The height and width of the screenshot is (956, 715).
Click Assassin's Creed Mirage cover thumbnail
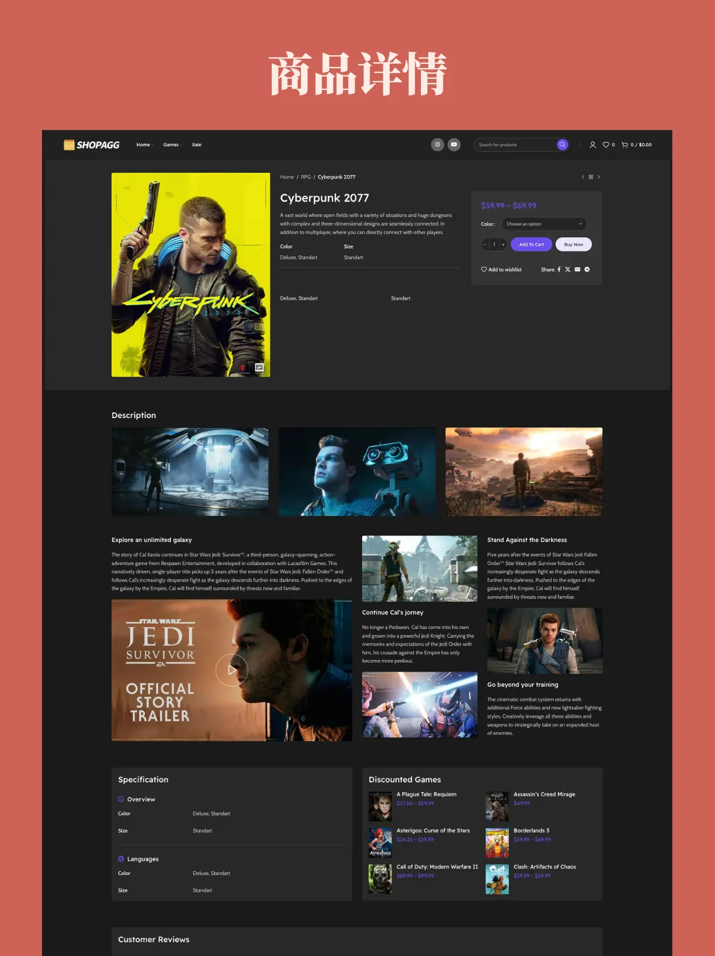497,806
